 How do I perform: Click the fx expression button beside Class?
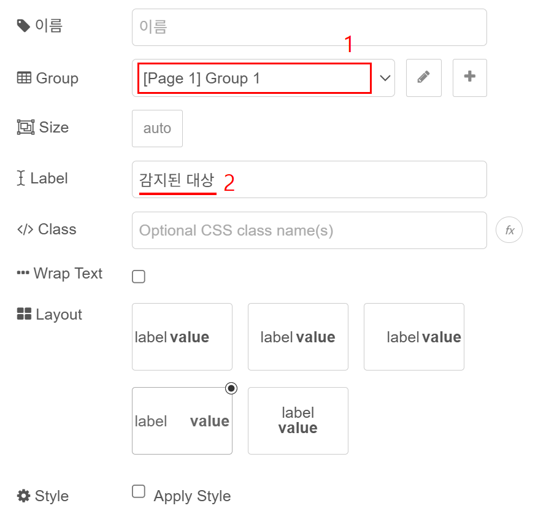(509, 231)
